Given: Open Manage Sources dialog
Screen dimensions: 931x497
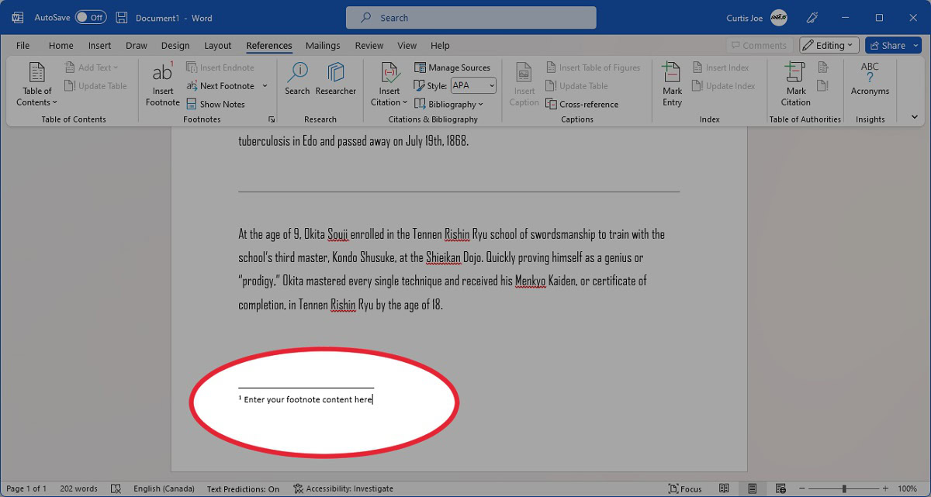Looking at the screenshot, I should pos(452,67).
